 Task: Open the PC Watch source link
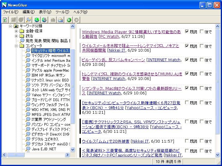coord(109,37)
